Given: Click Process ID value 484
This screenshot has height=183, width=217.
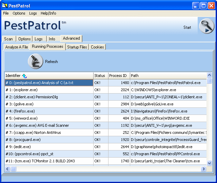Looking at the screenshot, I should click(x=126, y=118).
